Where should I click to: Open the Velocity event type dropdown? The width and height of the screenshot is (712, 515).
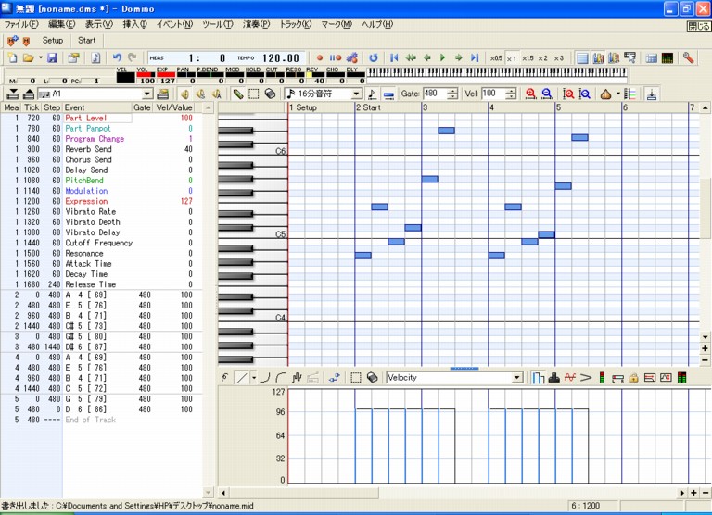[517, 378]
